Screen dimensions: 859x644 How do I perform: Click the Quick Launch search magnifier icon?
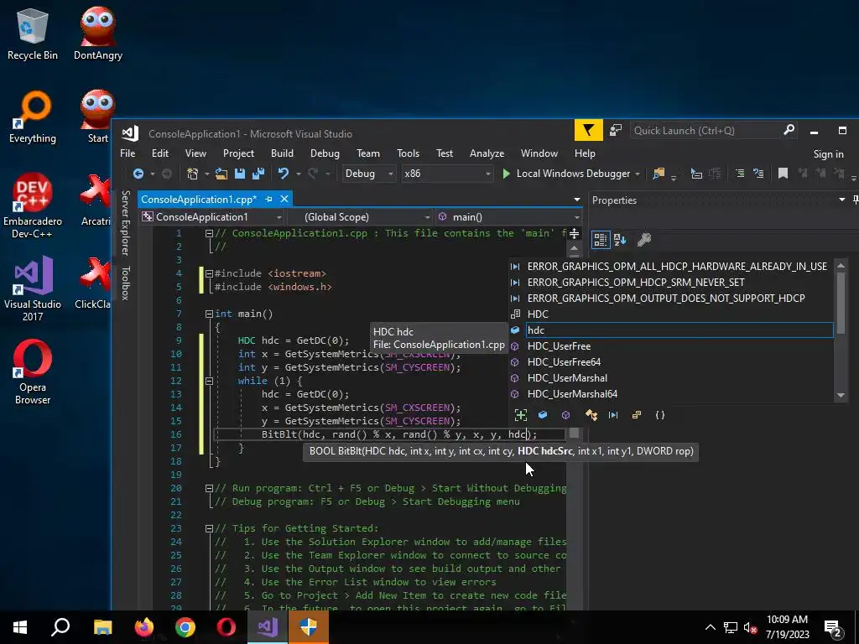789,130
